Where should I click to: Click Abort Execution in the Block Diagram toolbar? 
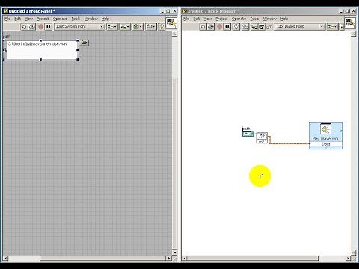click(x=220, y=27)
